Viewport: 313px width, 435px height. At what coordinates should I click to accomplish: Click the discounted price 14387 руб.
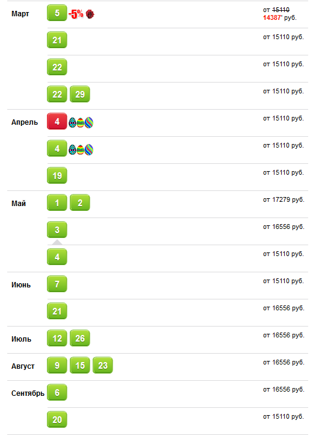click(x=280, y=17)
